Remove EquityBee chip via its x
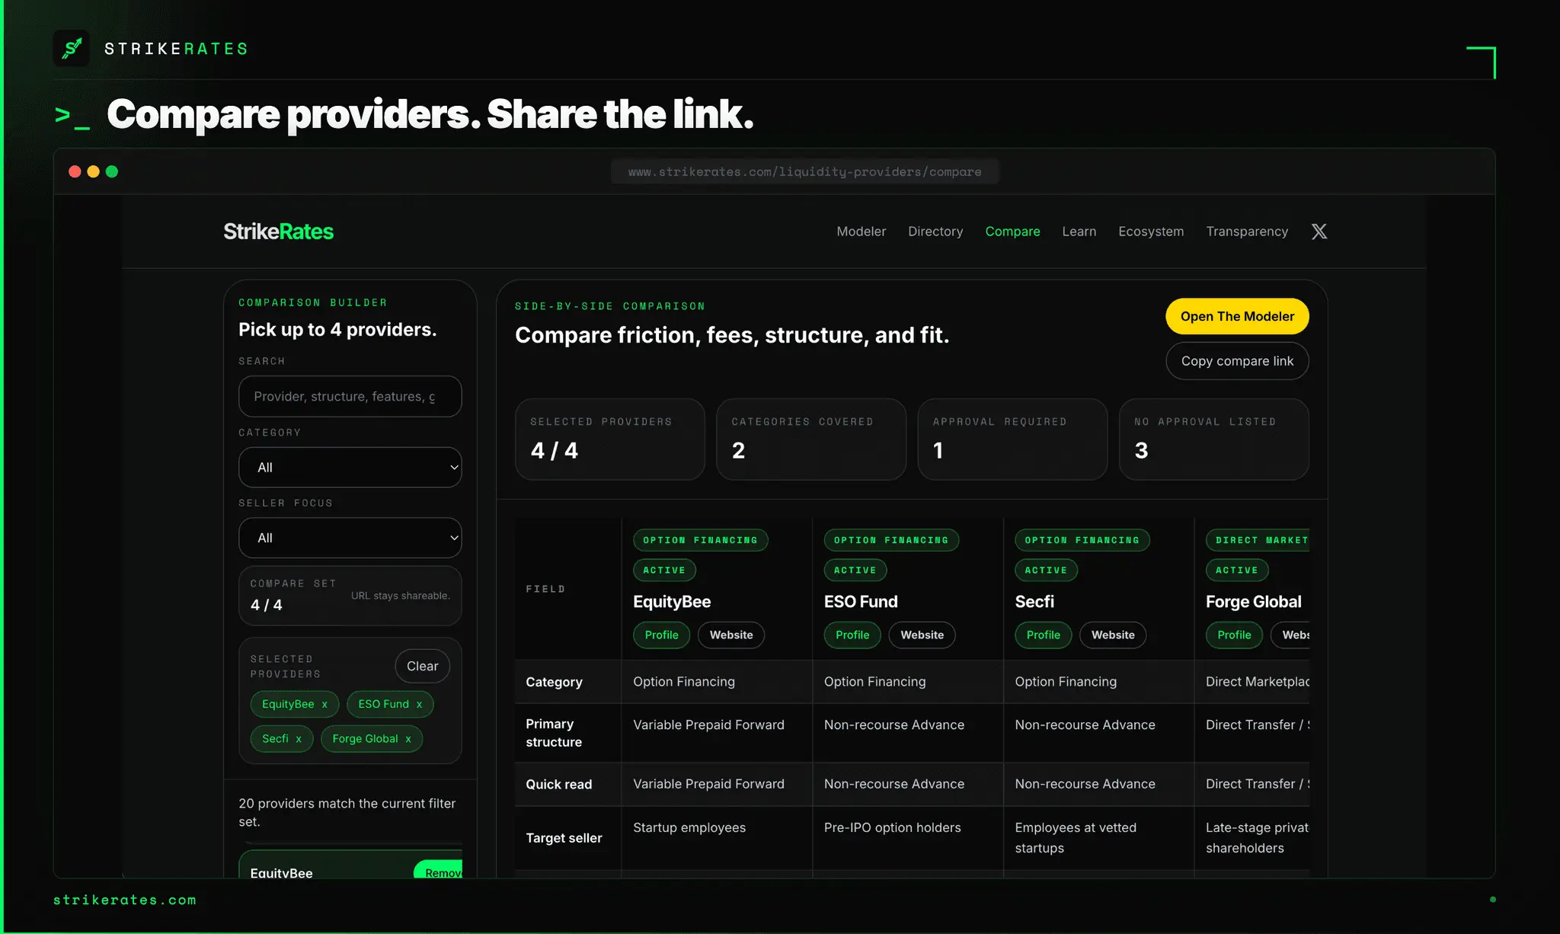1560x934 pixels. coord(324,705)
